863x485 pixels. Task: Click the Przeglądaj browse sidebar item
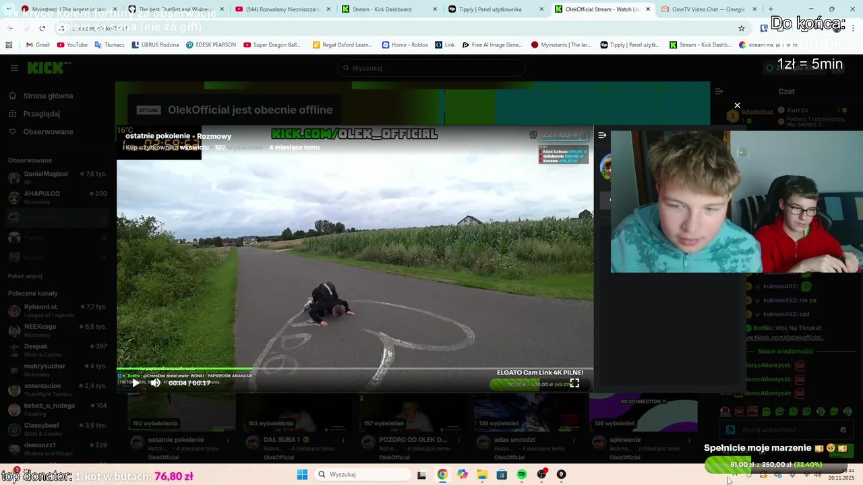click(41, 114)
